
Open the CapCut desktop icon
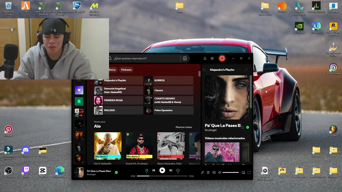(x=42, y=172)
